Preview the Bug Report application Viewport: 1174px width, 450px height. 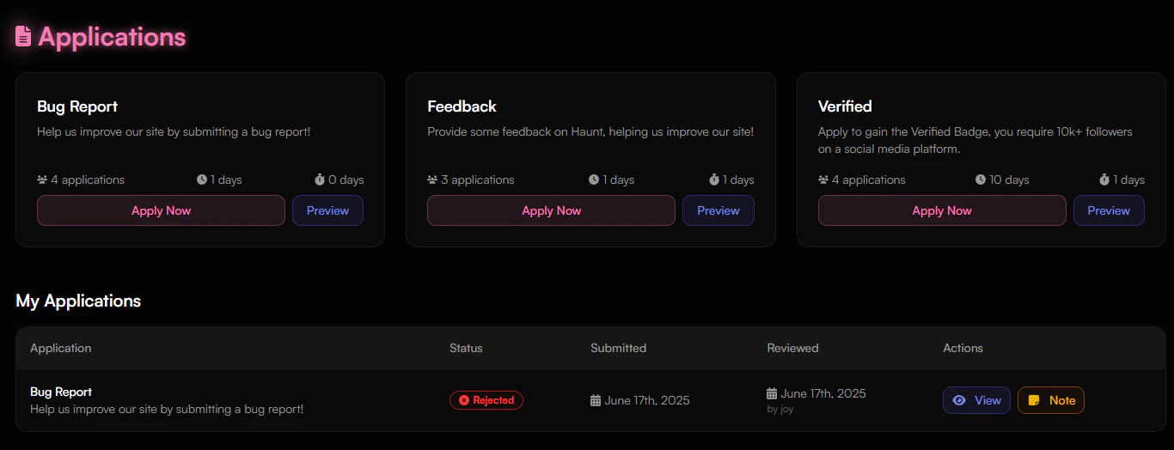(327, 210)
